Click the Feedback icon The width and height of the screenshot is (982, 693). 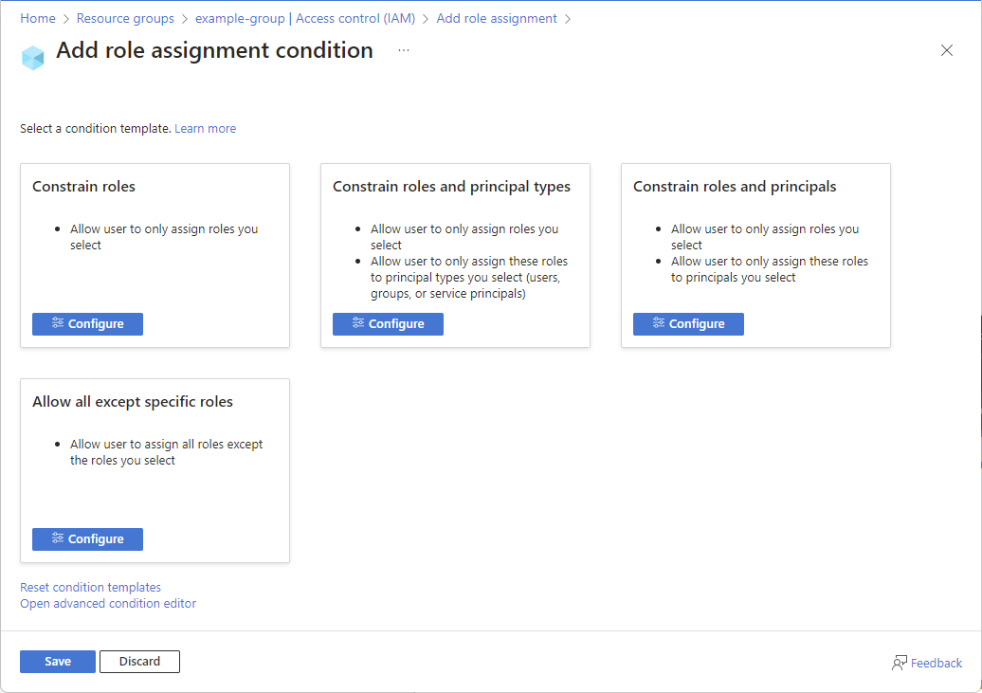[900, 663]
